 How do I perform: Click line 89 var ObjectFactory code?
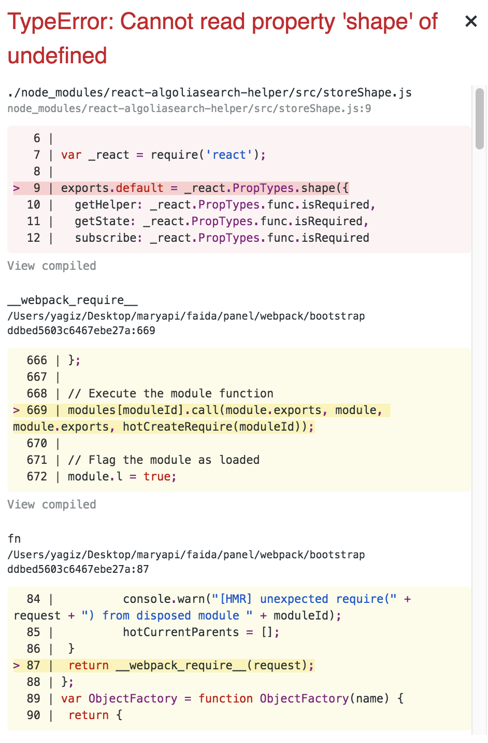point(232,698)
